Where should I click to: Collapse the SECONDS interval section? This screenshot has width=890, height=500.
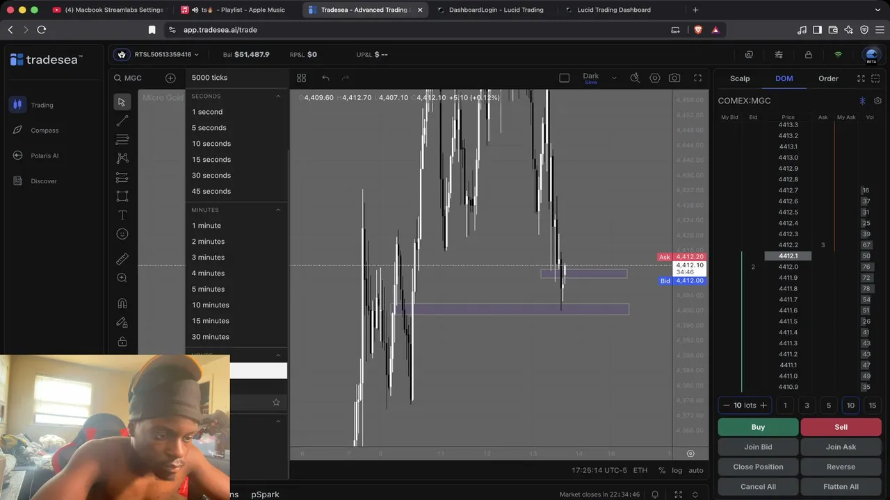278,97
